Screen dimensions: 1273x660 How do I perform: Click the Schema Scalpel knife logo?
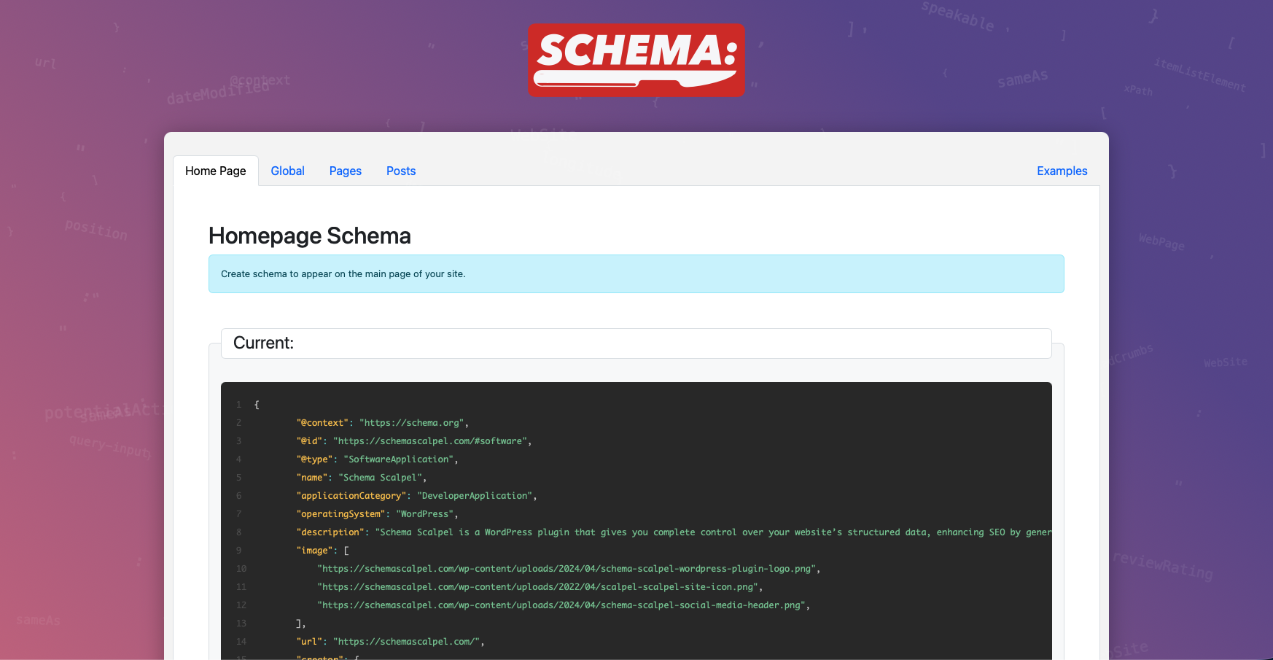(x=636, y=60)
